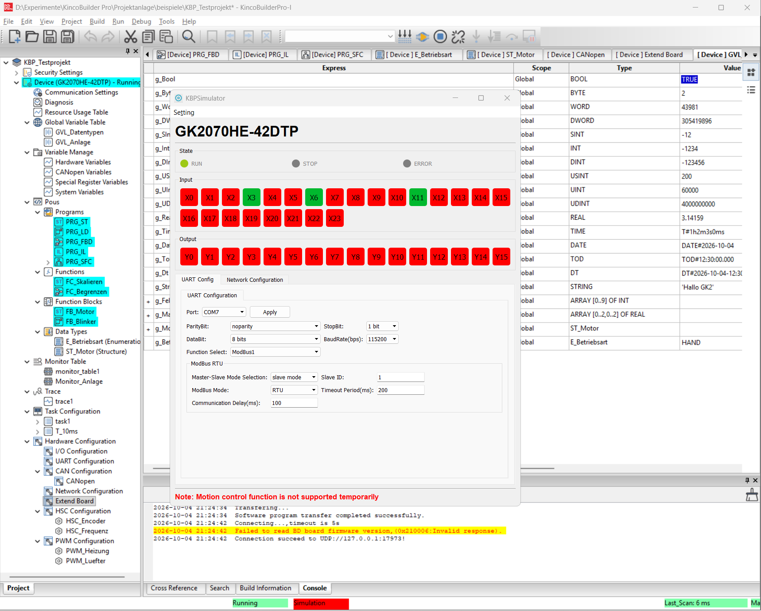
Task: Click the disconnect link icon in toolbar
Action: click(x=458, y=36)
